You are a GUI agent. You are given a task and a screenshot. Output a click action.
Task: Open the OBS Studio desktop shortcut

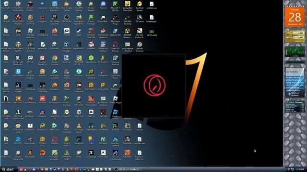67,19
